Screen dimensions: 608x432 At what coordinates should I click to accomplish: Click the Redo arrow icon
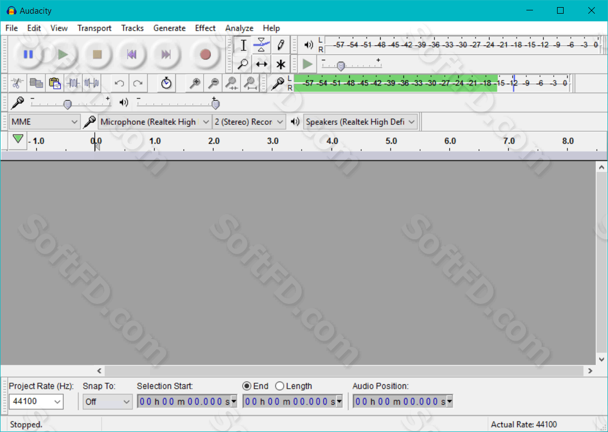point(138,83)
